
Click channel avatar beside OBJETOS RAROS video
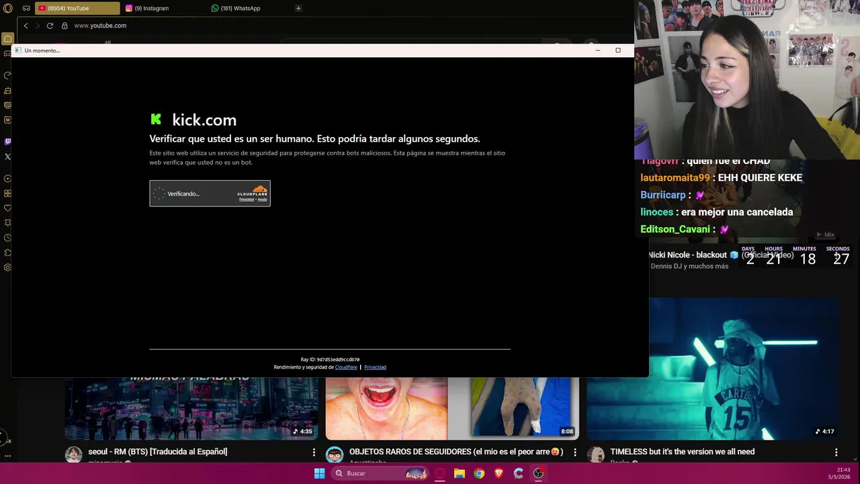(x=335, y=455)
